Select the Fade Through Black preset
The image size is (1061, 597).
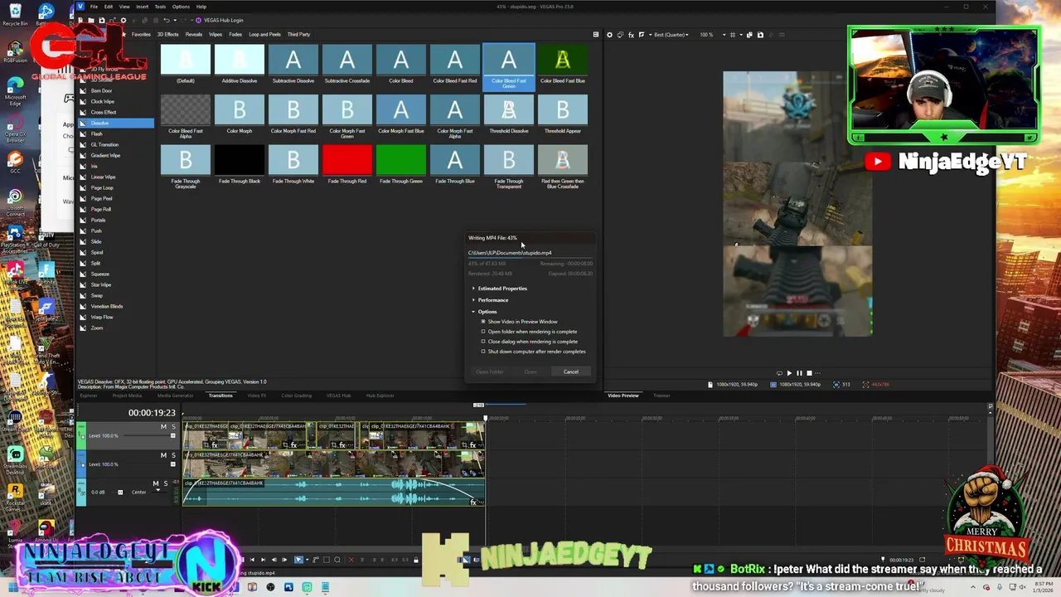[x=239, y=164]
